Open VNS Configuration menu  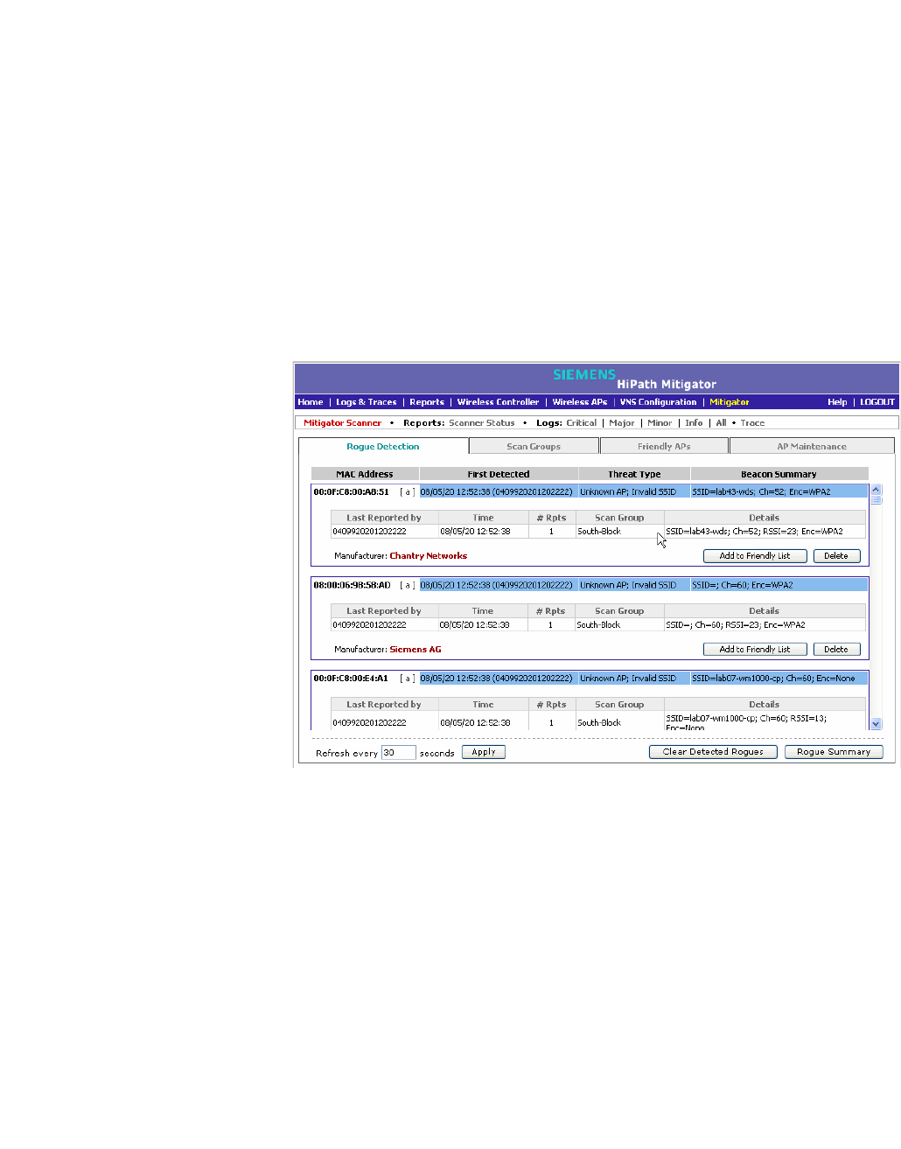[x=658, y=402]
